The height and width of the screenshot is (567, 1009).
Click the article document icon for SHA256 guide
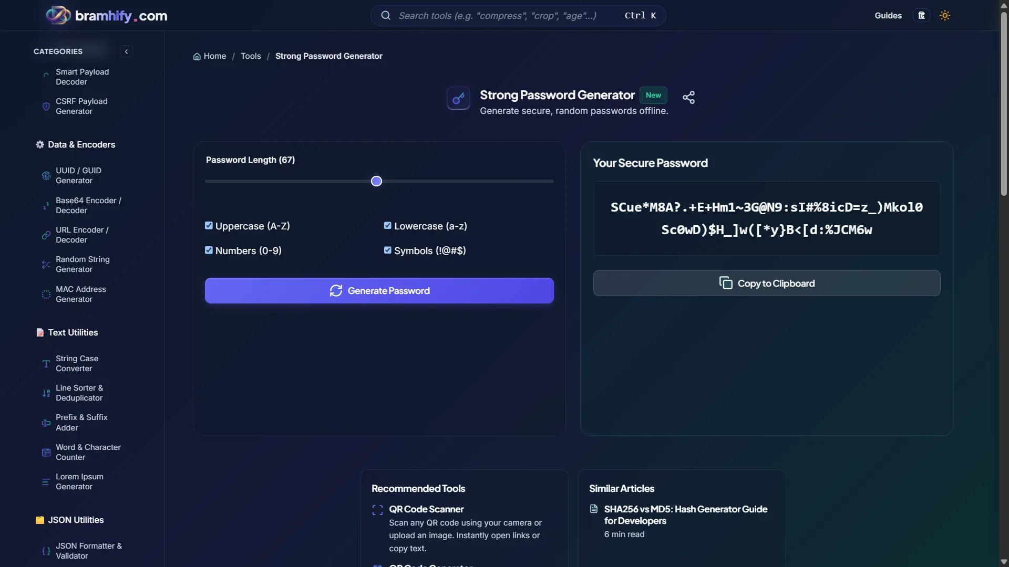(594, 509)
